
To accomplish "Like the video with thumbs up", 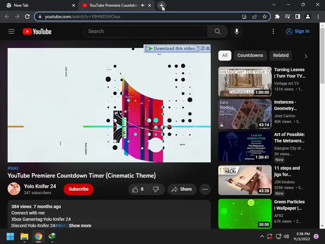I will click(x=138, y=189).
